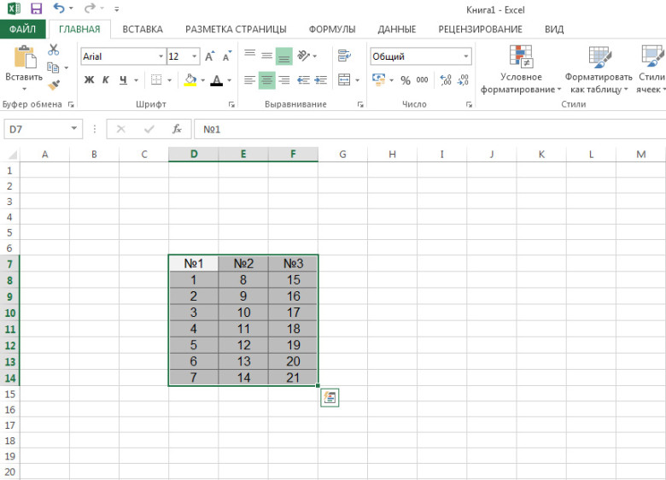Expand the Name Box dropdown arrow
The height and width of the screenshot is (480, 666).
point(74,128)
